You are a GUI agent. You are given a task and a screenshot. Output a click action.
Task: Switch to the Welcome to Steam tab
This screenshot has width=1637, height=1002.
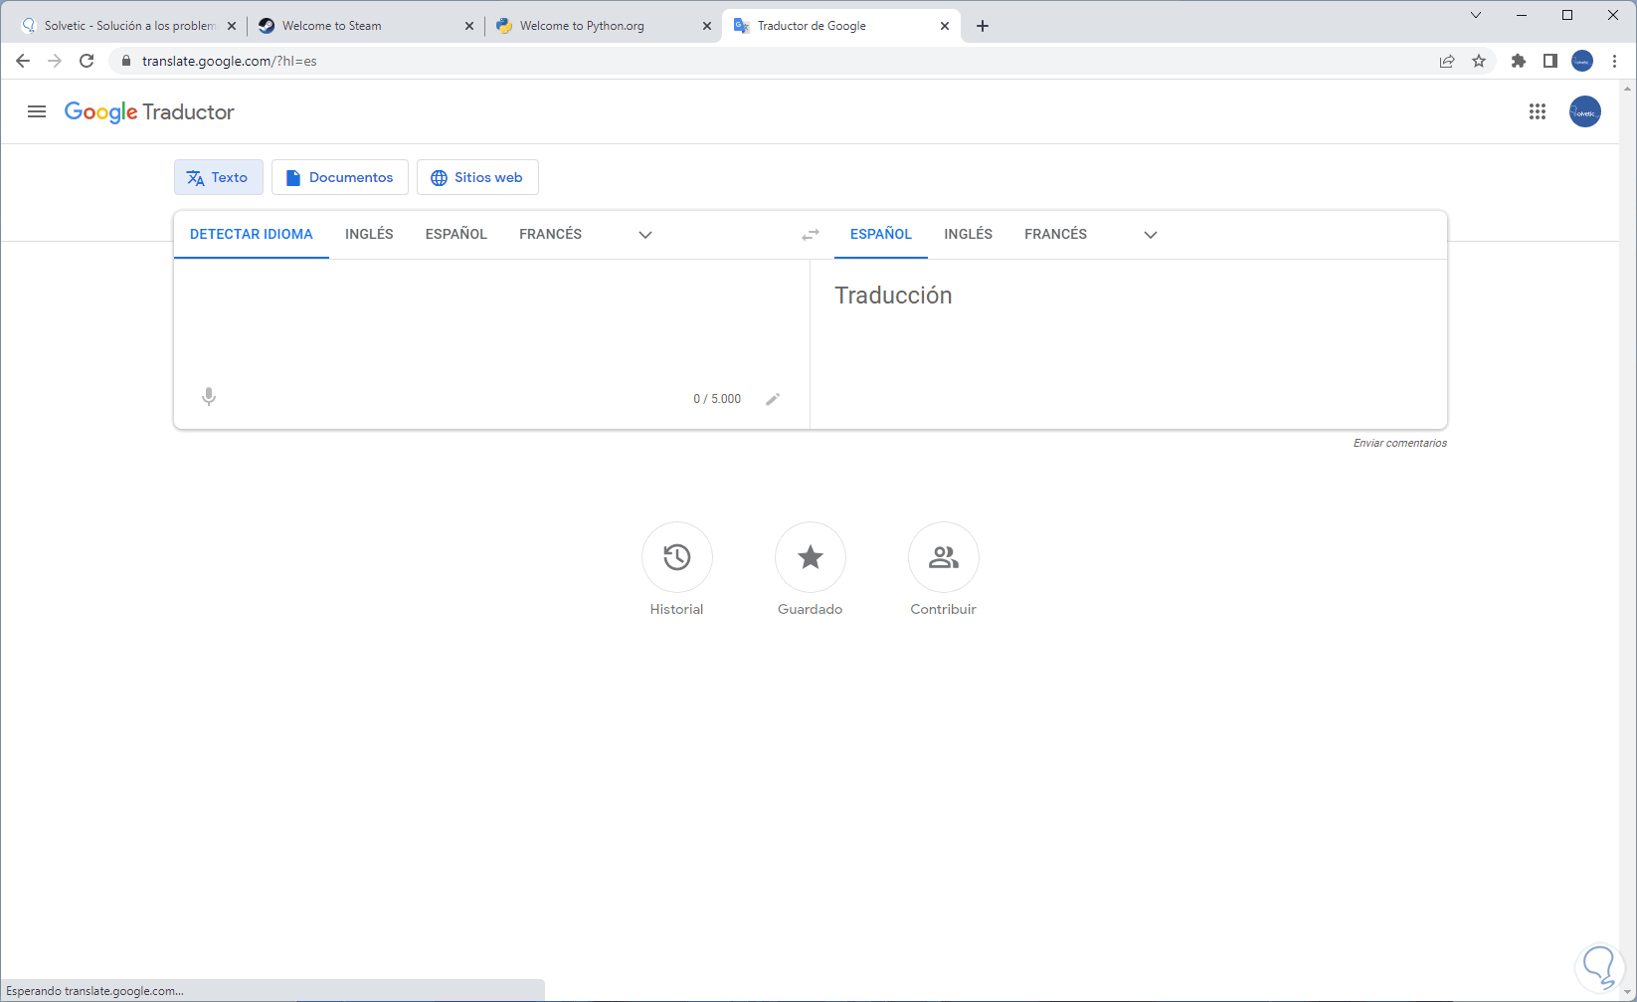(x=366, y=26)
